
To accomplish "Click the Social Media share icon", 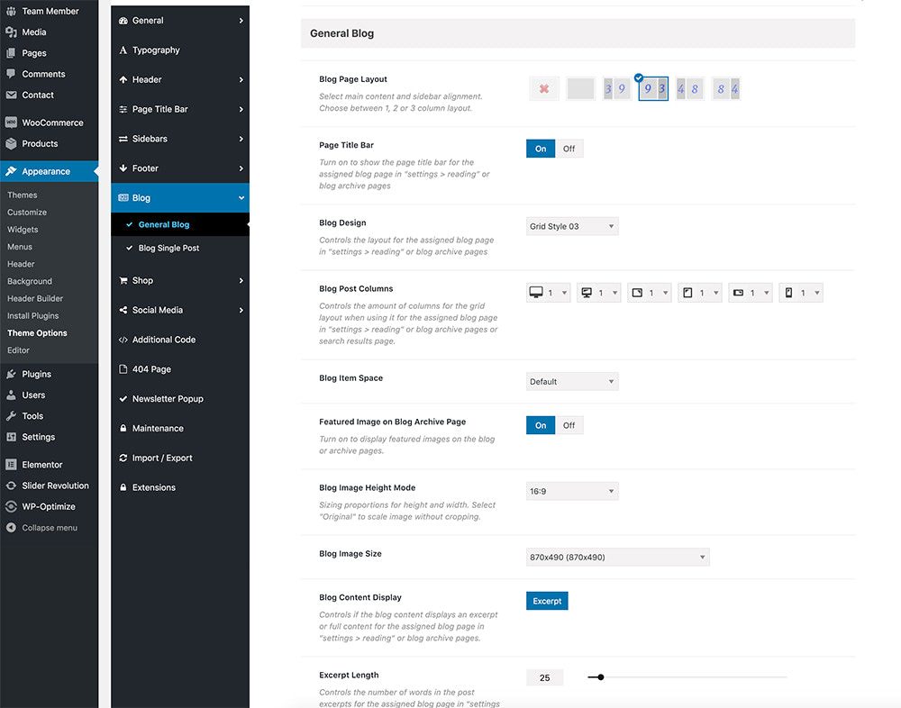I will [x=123, y=310].
